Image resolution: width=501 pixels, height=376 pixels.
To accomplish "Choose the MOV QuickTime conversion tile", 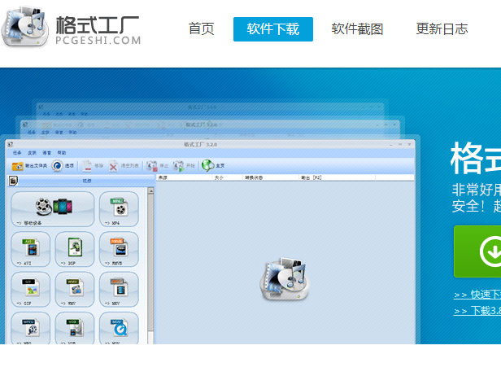I will pyautogui.click(x=119, y=328).
